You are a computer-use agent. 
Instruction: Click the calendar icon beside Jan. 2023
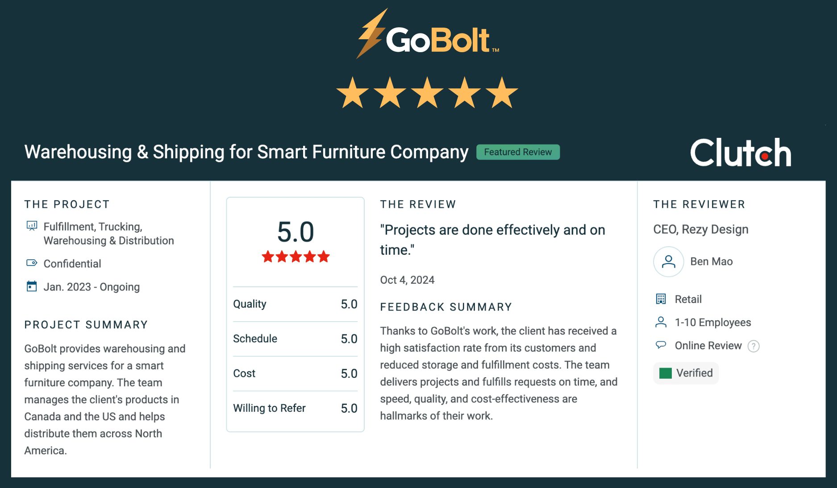(x=32, y=286)
